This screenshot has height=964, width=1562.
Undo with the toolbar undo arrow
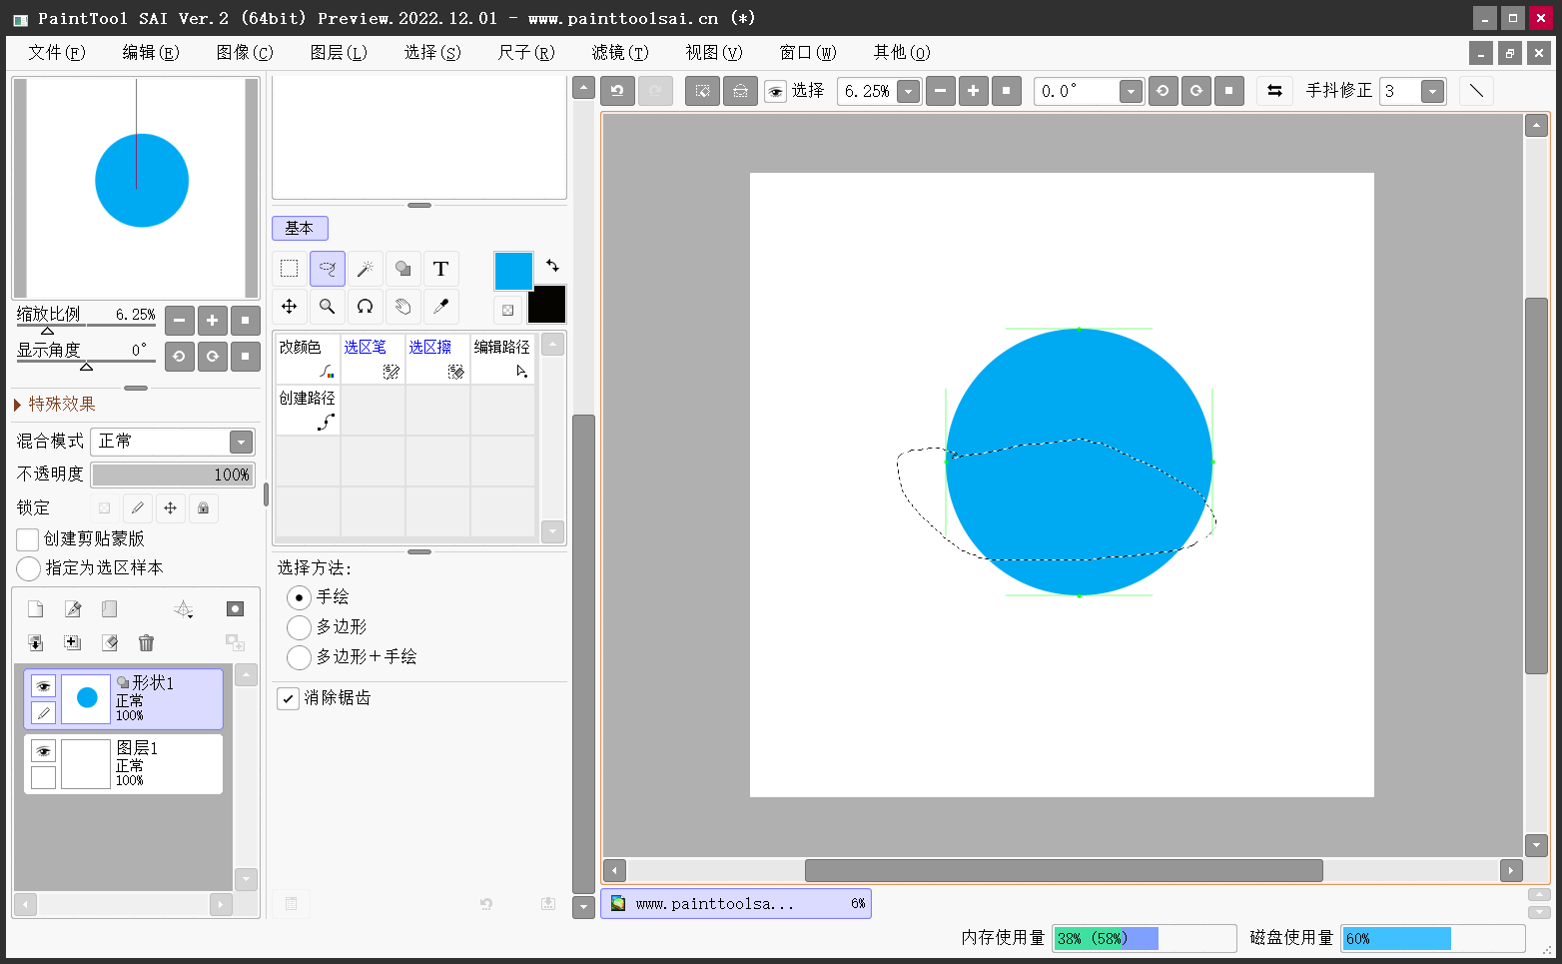point(617,91)
